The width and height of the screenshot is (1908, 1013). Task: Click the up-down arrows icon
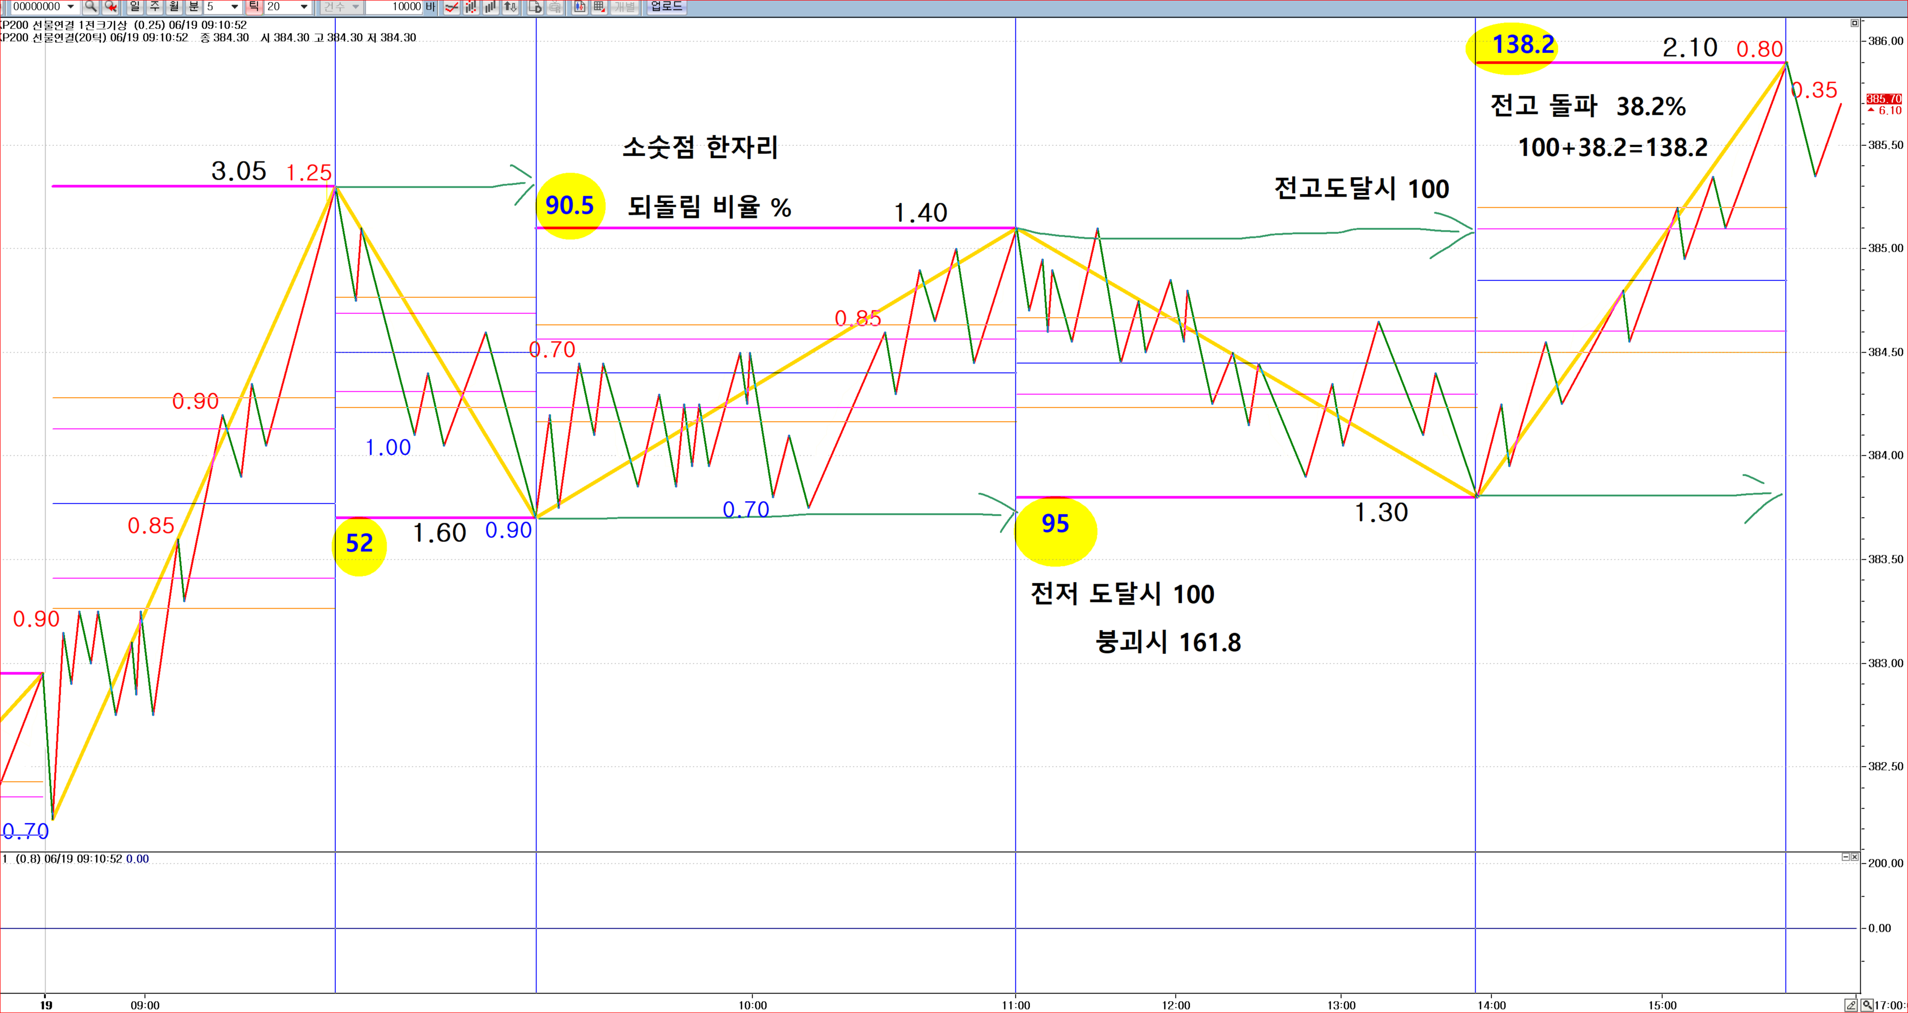[510, 7]
